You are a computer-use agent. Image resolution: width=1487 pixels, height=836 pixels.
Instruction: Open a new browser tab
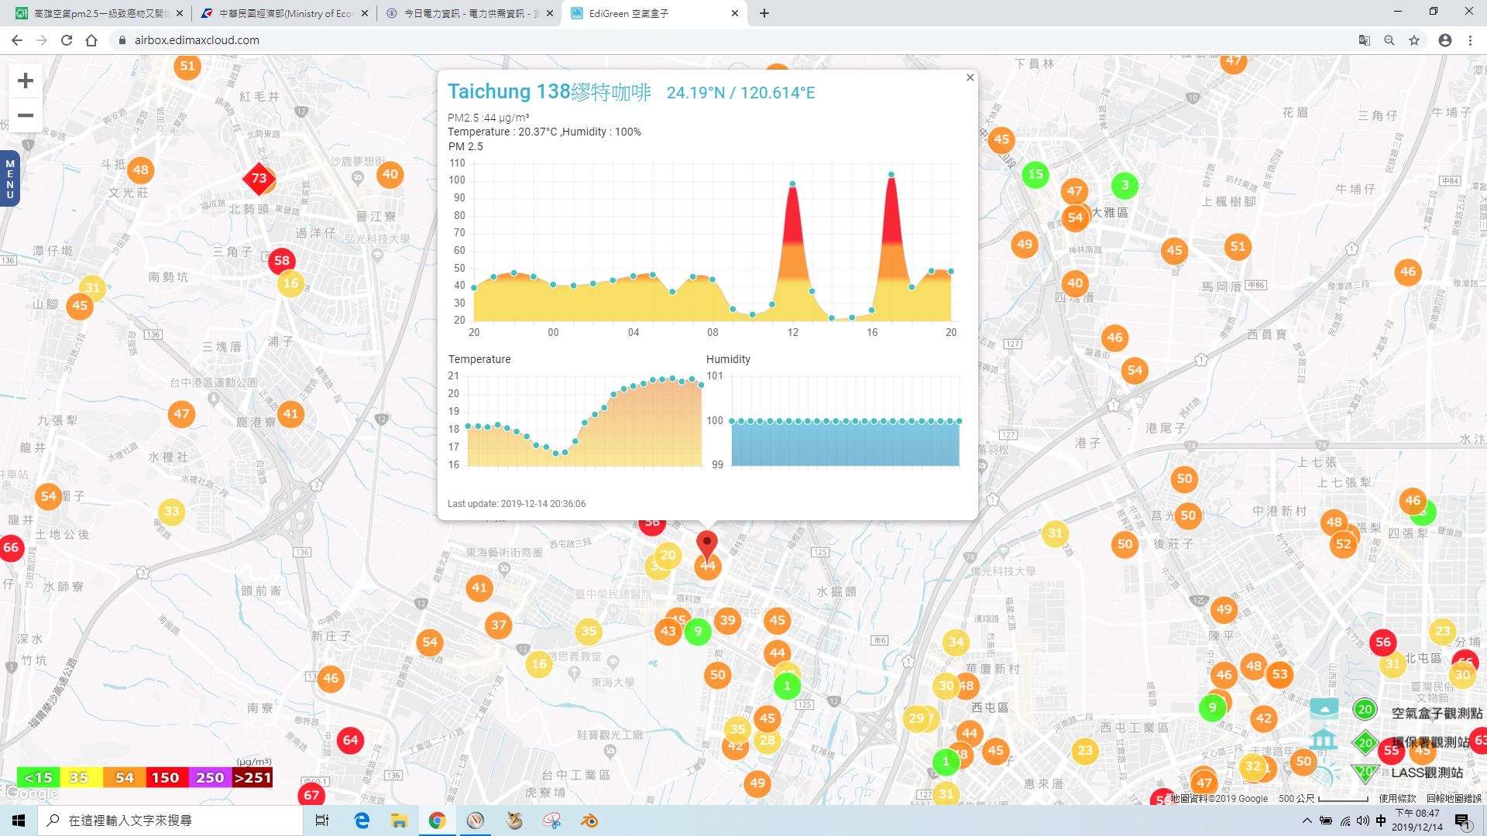(764, 13)
